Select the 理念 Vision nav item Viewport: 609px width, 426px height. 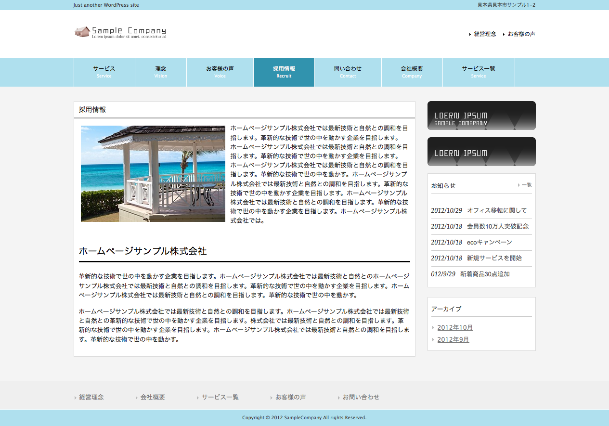click(161, 72)
